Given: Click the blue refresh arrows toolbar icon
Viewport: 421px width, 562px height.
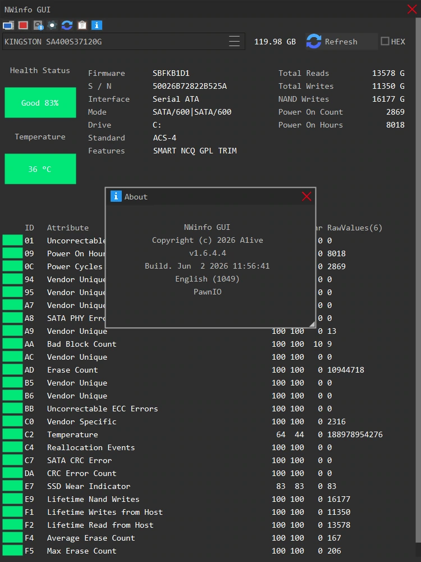Looking at the screenshot, I should 67,25.
